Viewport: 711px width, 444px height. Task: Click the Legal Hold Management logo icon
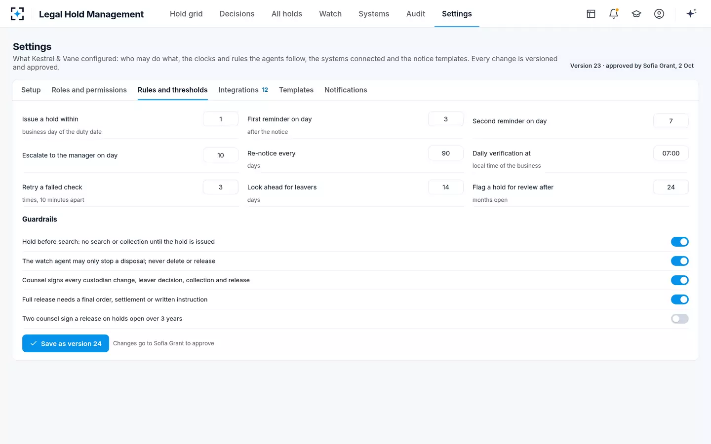[x=17, y=14]
